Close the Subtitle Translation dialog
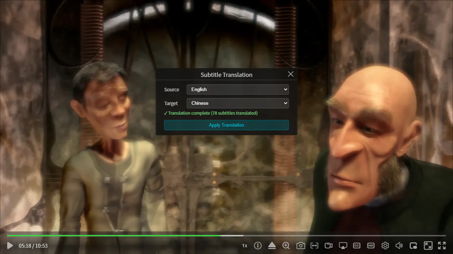Viewport: 453px width, 254px height. (x=291, y=74)
